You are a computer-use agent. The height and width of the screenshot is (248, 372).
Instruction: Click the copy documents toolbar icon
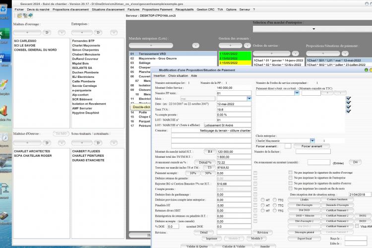pyautogui.click(x=25, y=16)
